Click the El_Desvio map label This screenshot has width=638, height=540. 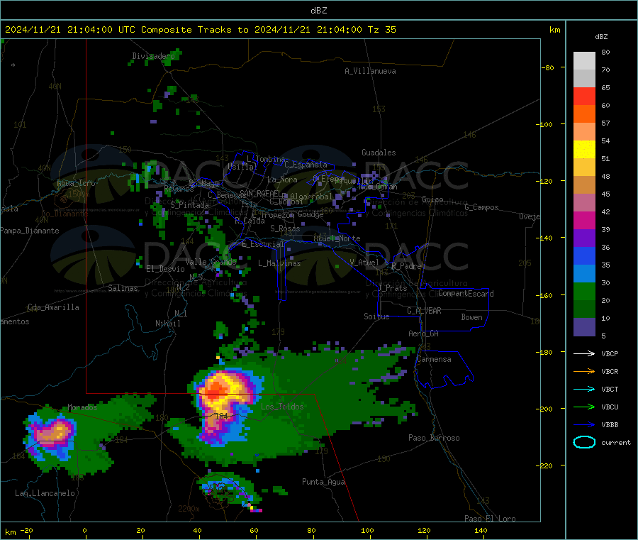(166, 269)
